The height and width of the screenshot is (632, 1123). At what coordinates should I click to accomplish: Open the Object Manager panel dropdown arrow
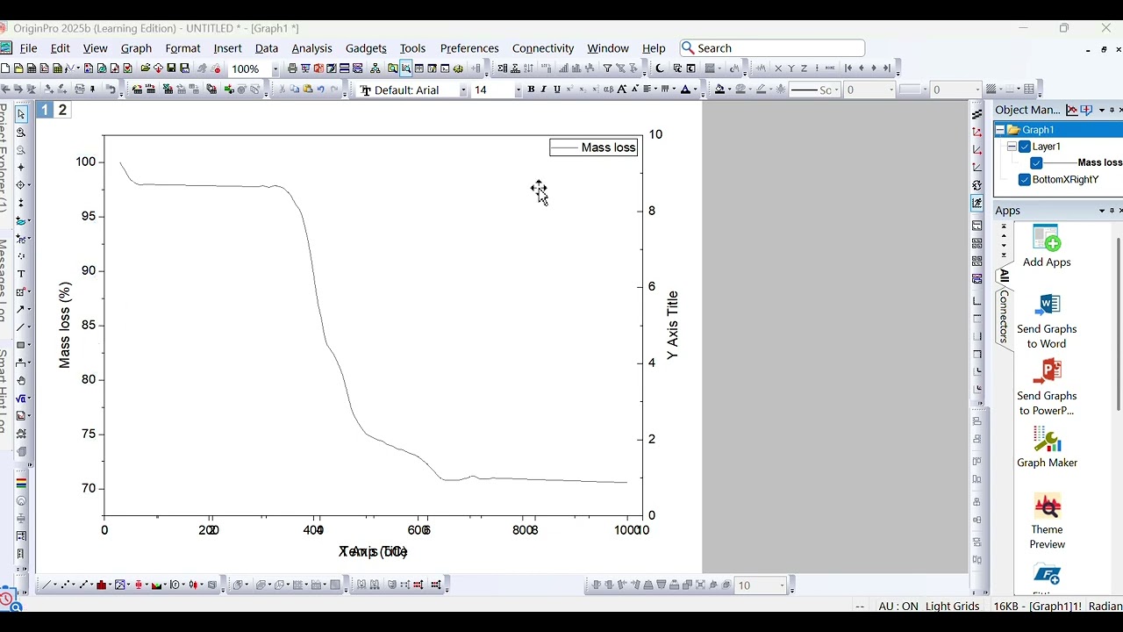1102,110
